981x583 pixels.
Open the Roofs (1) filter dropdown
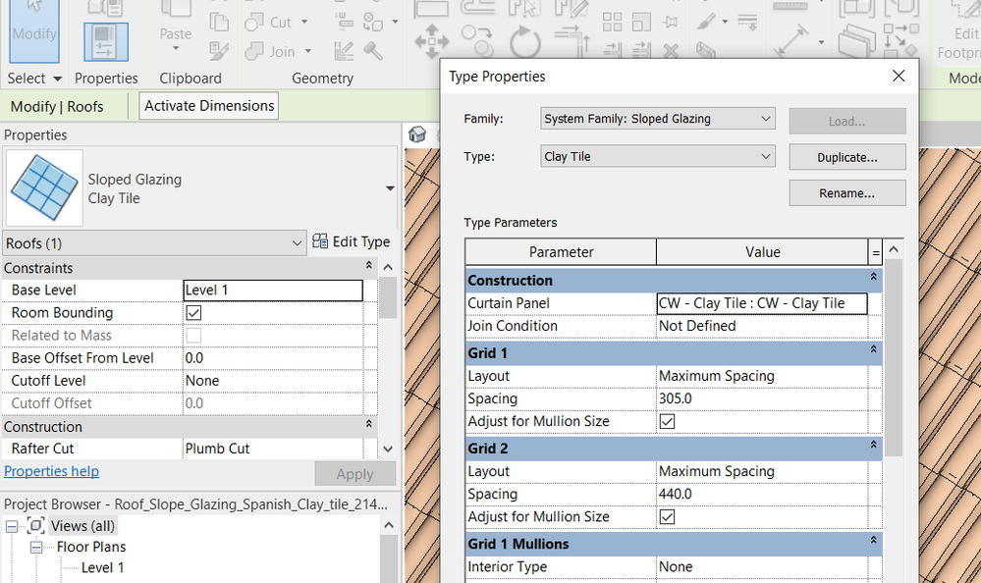[154, 242]
